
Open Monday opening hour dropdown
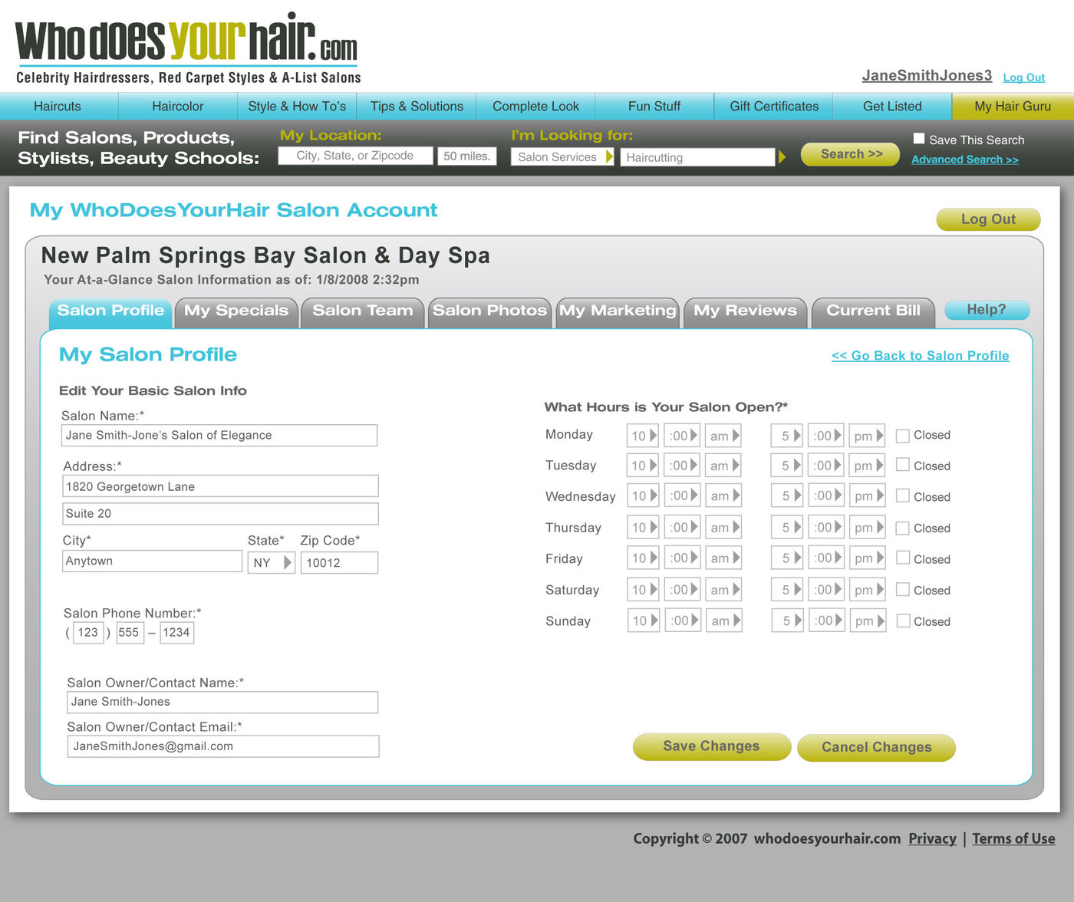pyautogui.click(x=643, y=435)
